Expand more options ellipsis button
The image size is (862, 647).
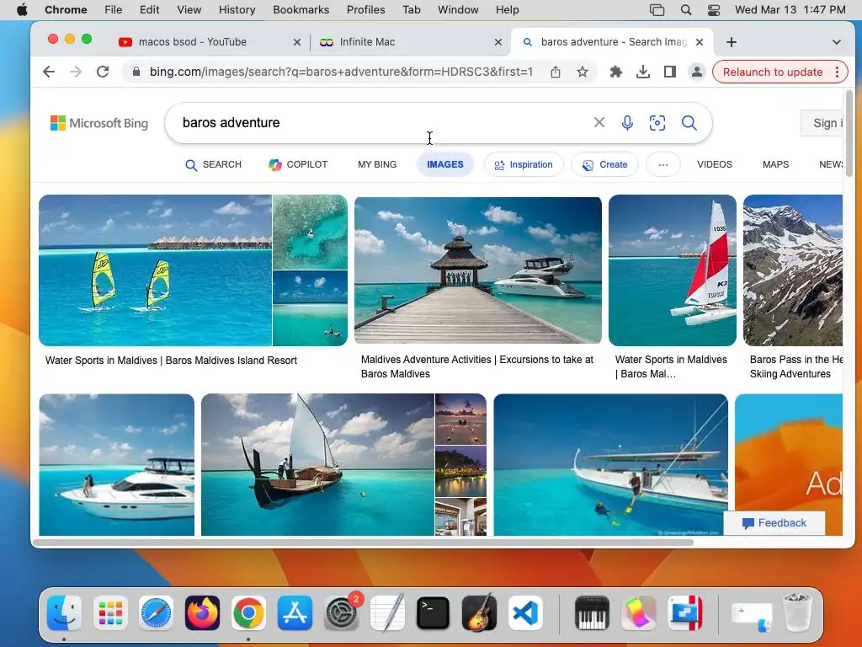pyautogui.click(x=663, y=164)
